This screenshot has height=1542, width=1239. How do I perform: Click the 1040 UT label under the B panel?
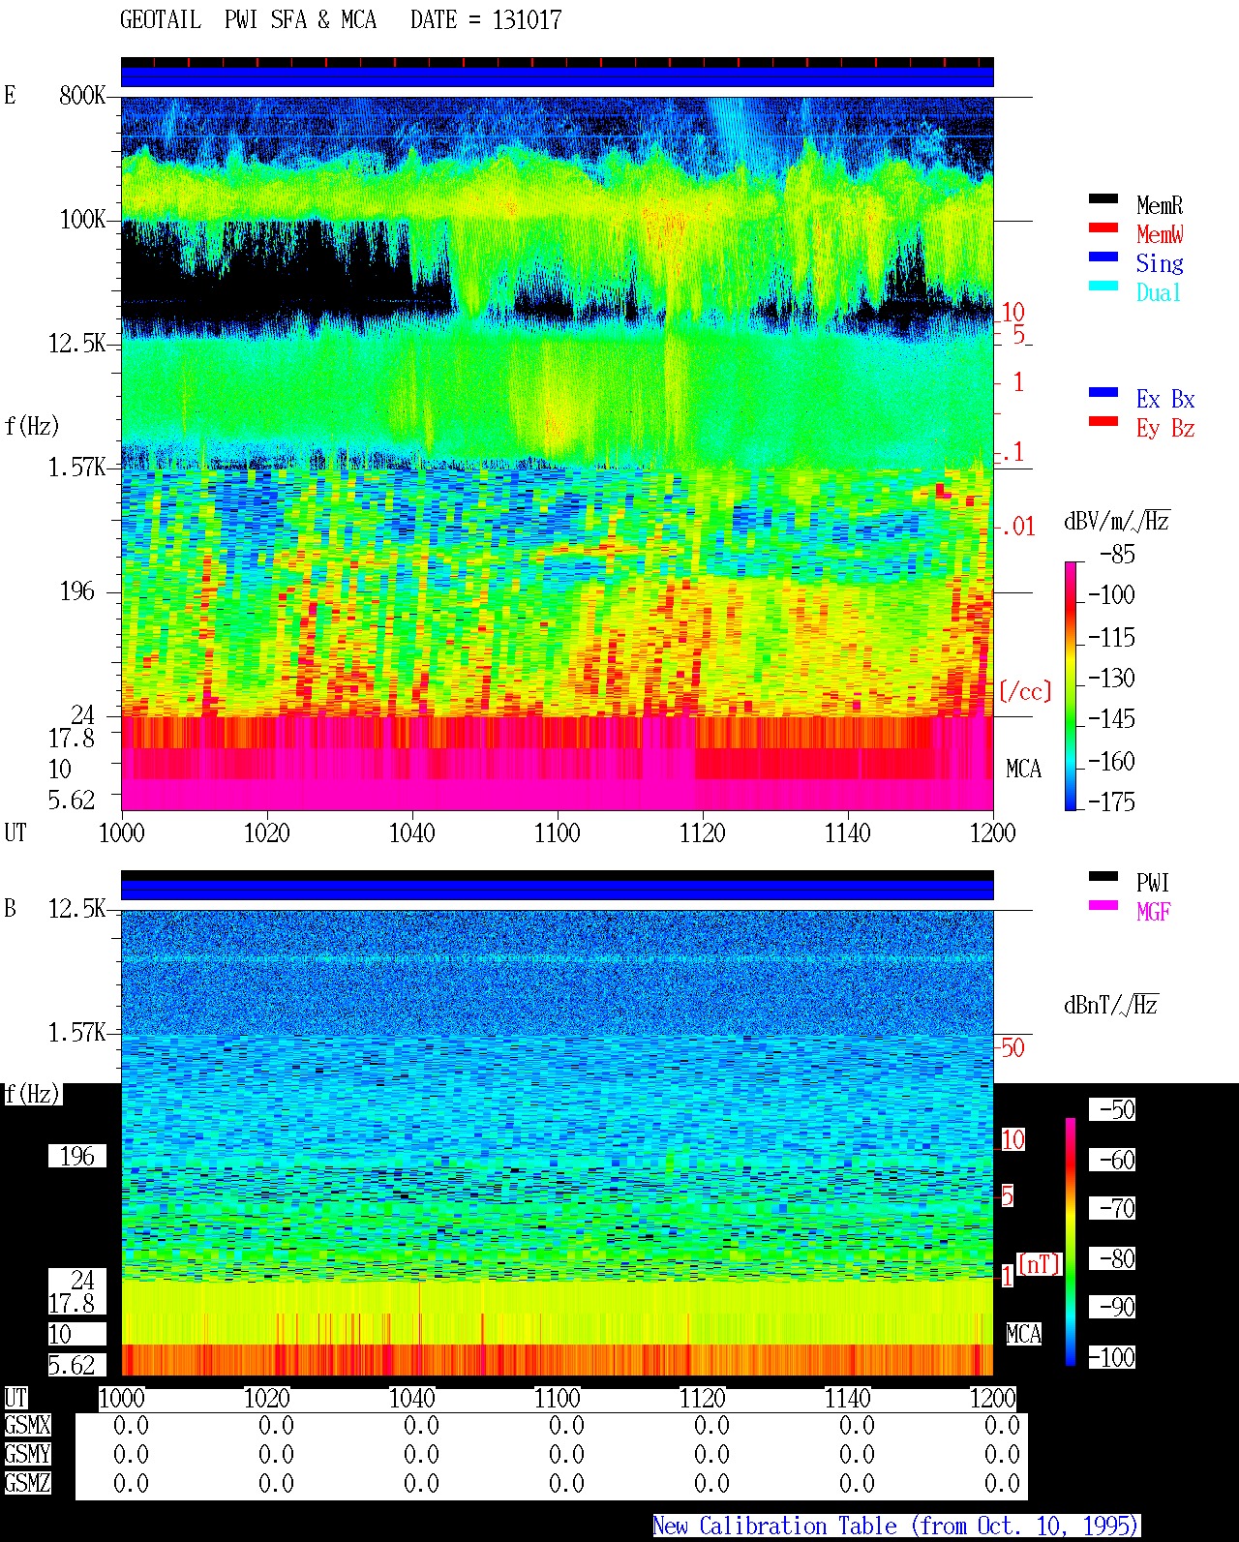coord(411,1399)
